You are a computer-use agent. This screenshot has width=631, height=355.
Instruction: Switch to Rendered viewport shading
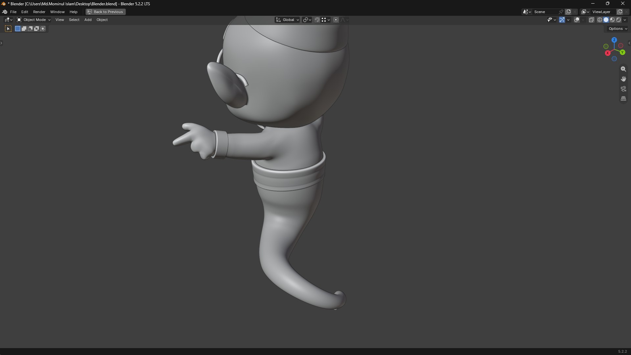tap(619, 20)
